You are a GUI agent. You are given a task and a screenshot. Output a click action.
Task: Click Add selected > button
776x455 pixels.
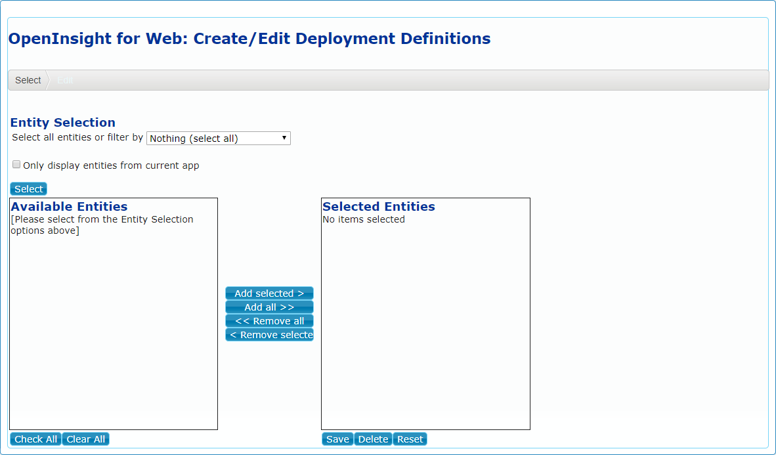coord(269,293)
